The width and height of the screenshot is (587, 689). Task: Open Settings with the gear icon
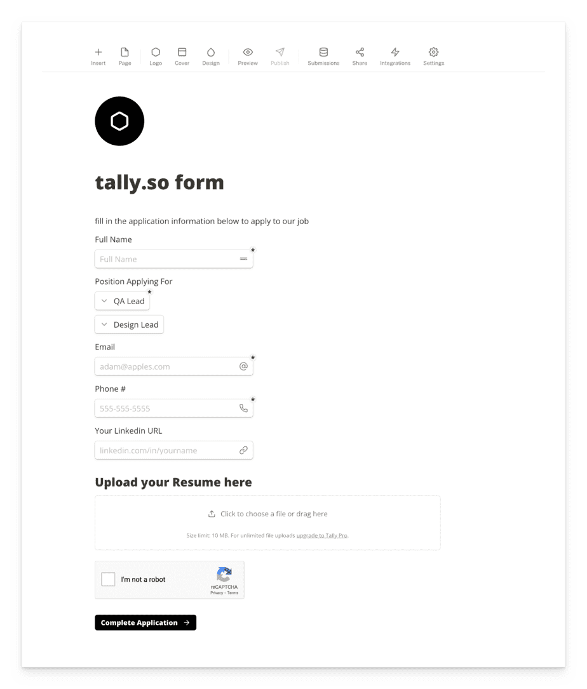tap(434, 53)
